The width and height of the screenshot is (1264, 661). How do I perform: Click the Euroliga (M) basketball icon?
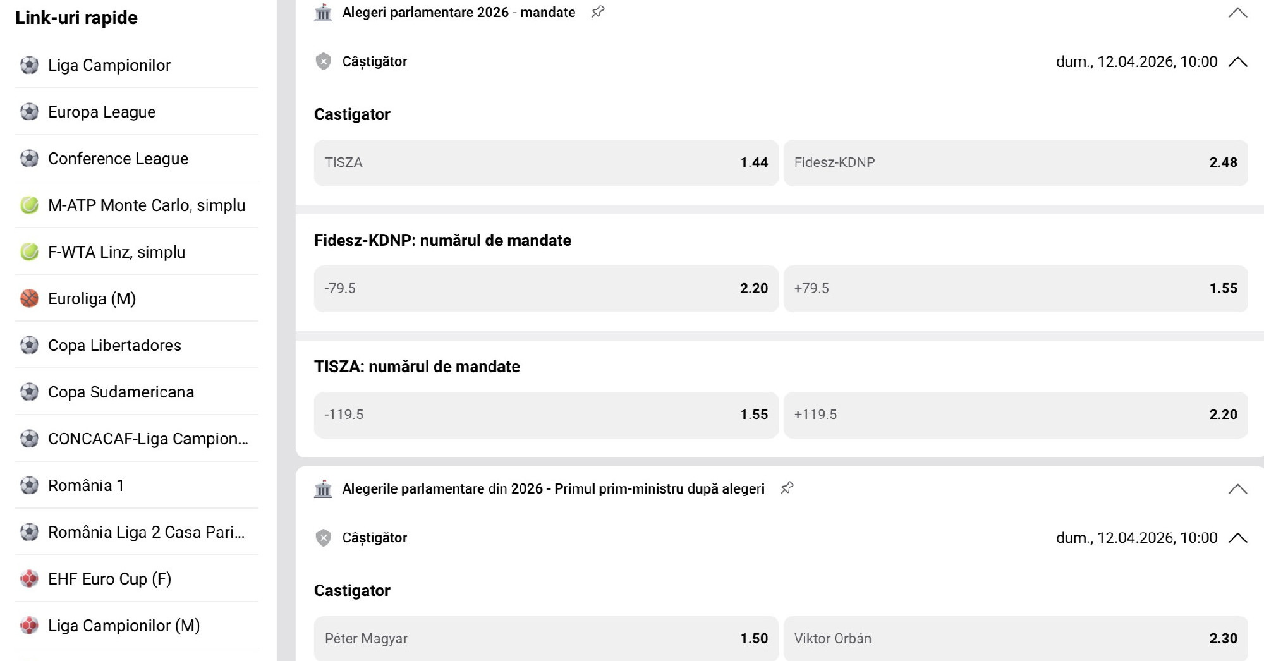[29, 298]
